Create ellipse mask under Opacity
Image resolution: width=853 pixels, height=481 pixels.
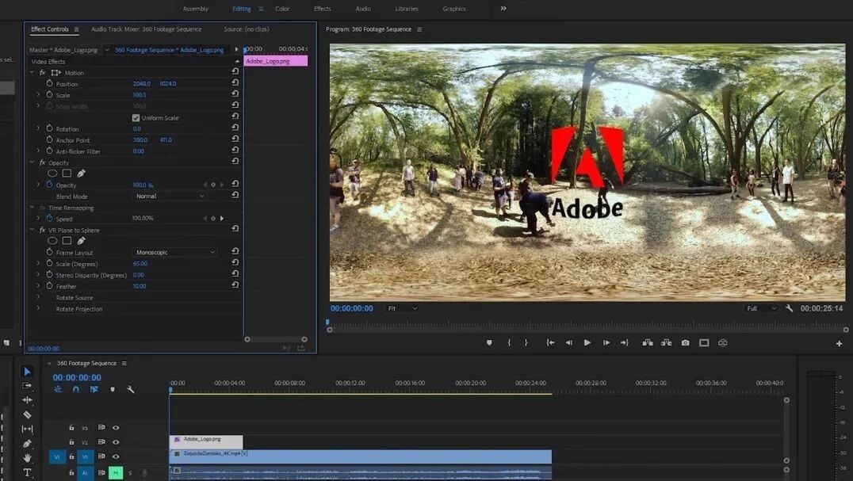click(52, 174)
